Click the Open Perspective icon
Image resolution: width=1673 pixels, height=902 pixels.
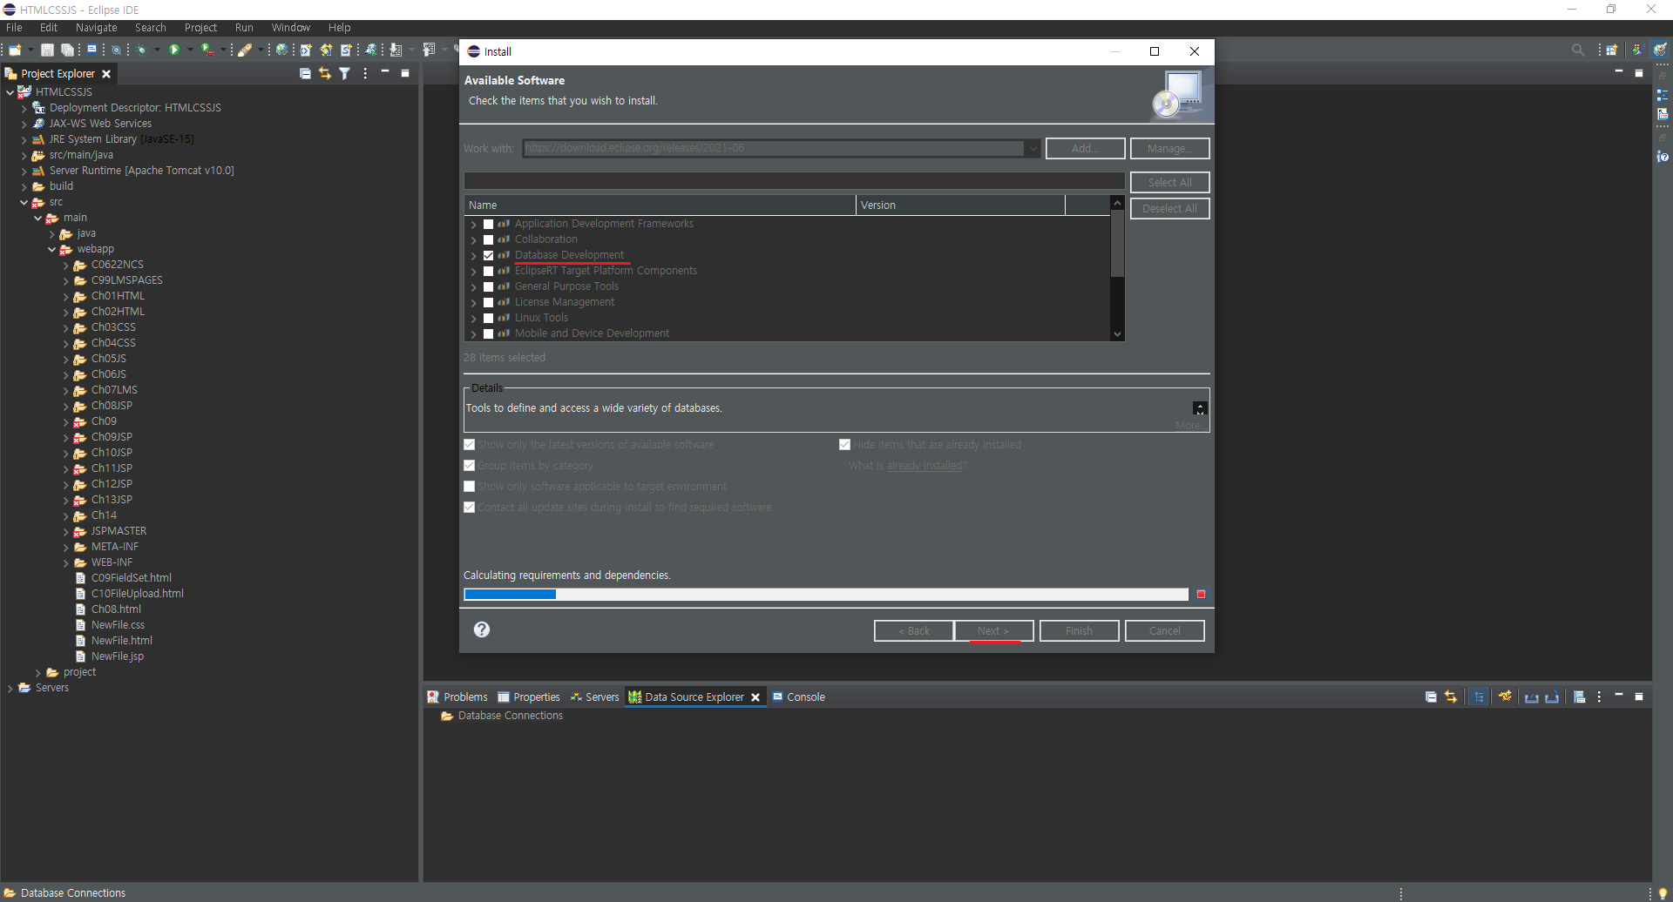(x=1612, y=50)
